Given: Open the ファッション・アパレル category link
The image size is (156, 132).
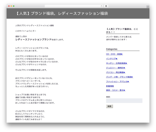Looking at the screenshot, I should point(118,81).
